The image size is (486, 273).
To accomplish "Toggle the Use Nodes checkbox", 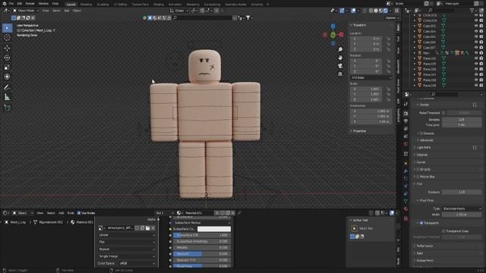I will (x=79, y=213).
